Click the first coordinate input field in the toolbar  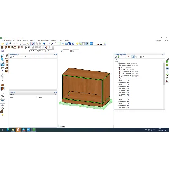(34, 51)
